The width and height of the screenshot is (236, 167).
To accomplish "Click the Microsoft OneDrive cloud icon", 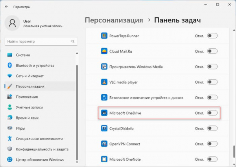I will pos(104,113).
